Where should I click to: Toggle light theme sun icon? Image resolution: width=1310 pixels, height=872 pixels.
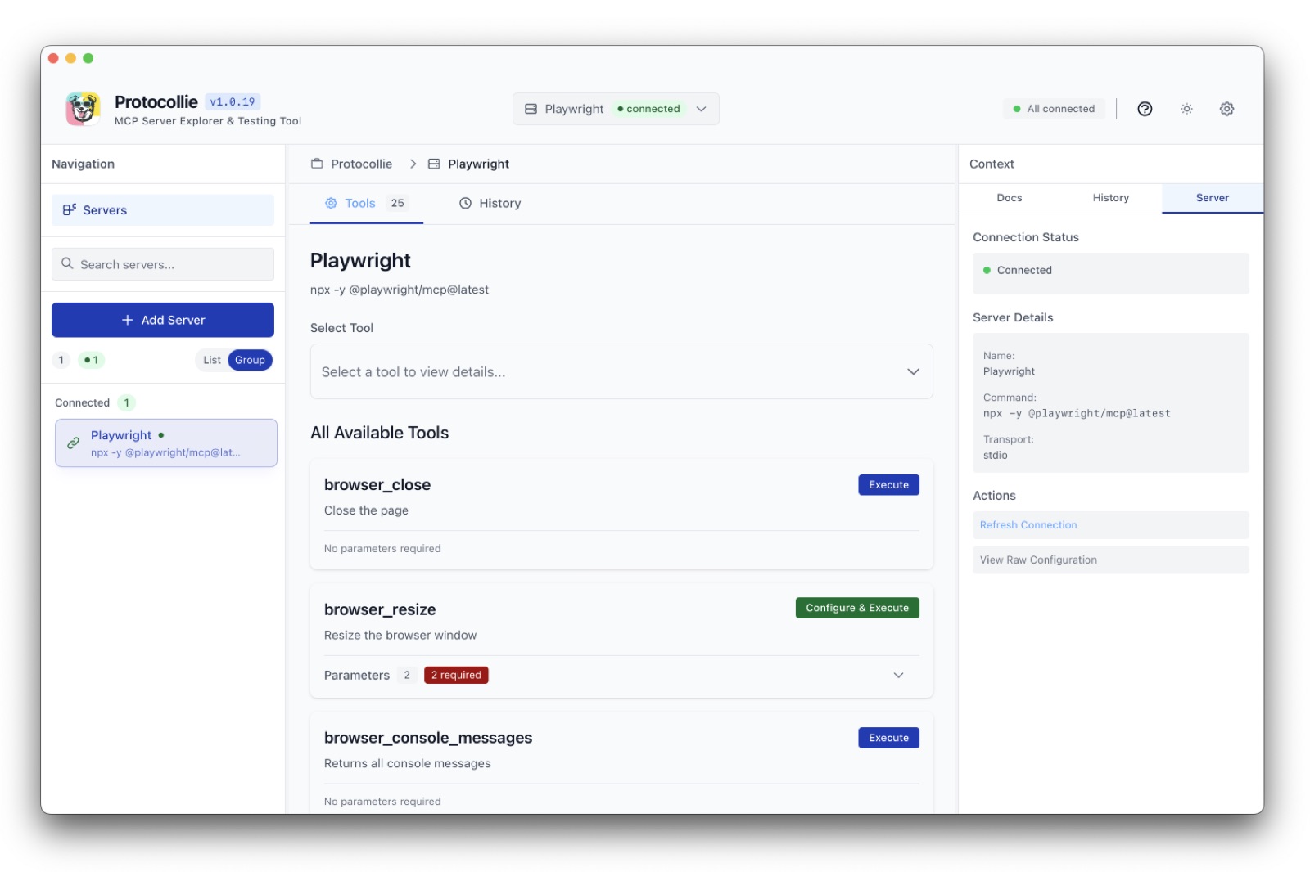[x=1186, y=109]
